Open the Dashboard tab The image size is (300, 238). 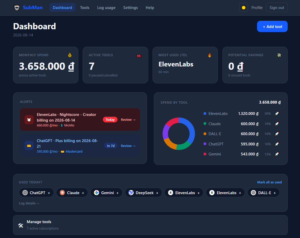click(62, 7)
